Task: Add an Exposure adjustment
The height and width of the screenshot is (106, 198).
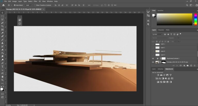Action: pyautogui.click(x=167, y=75)
